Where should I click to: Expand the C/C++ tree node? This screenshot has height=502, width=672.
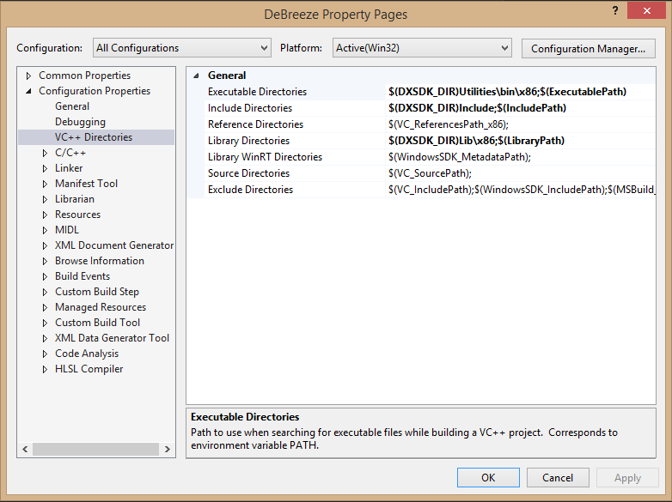coord(46,153)
